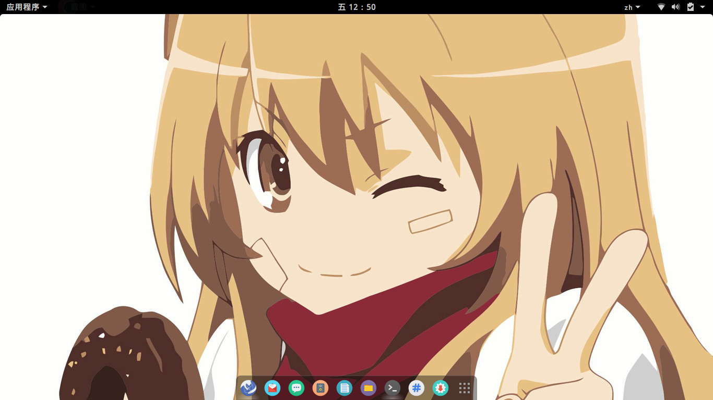Open the blue hash symbol app in the dock
Viewport: 713px width, 400px height.
[417, 388]
